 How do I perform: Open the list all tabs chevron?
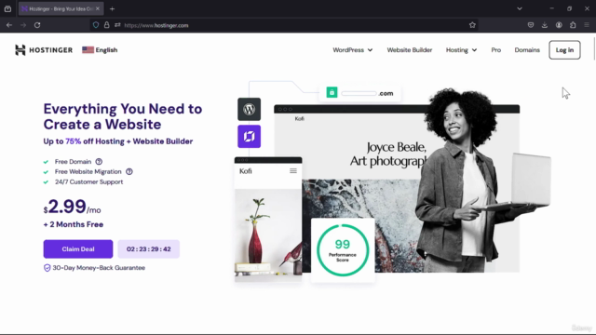pyautogui.click(x=520, y=8)
